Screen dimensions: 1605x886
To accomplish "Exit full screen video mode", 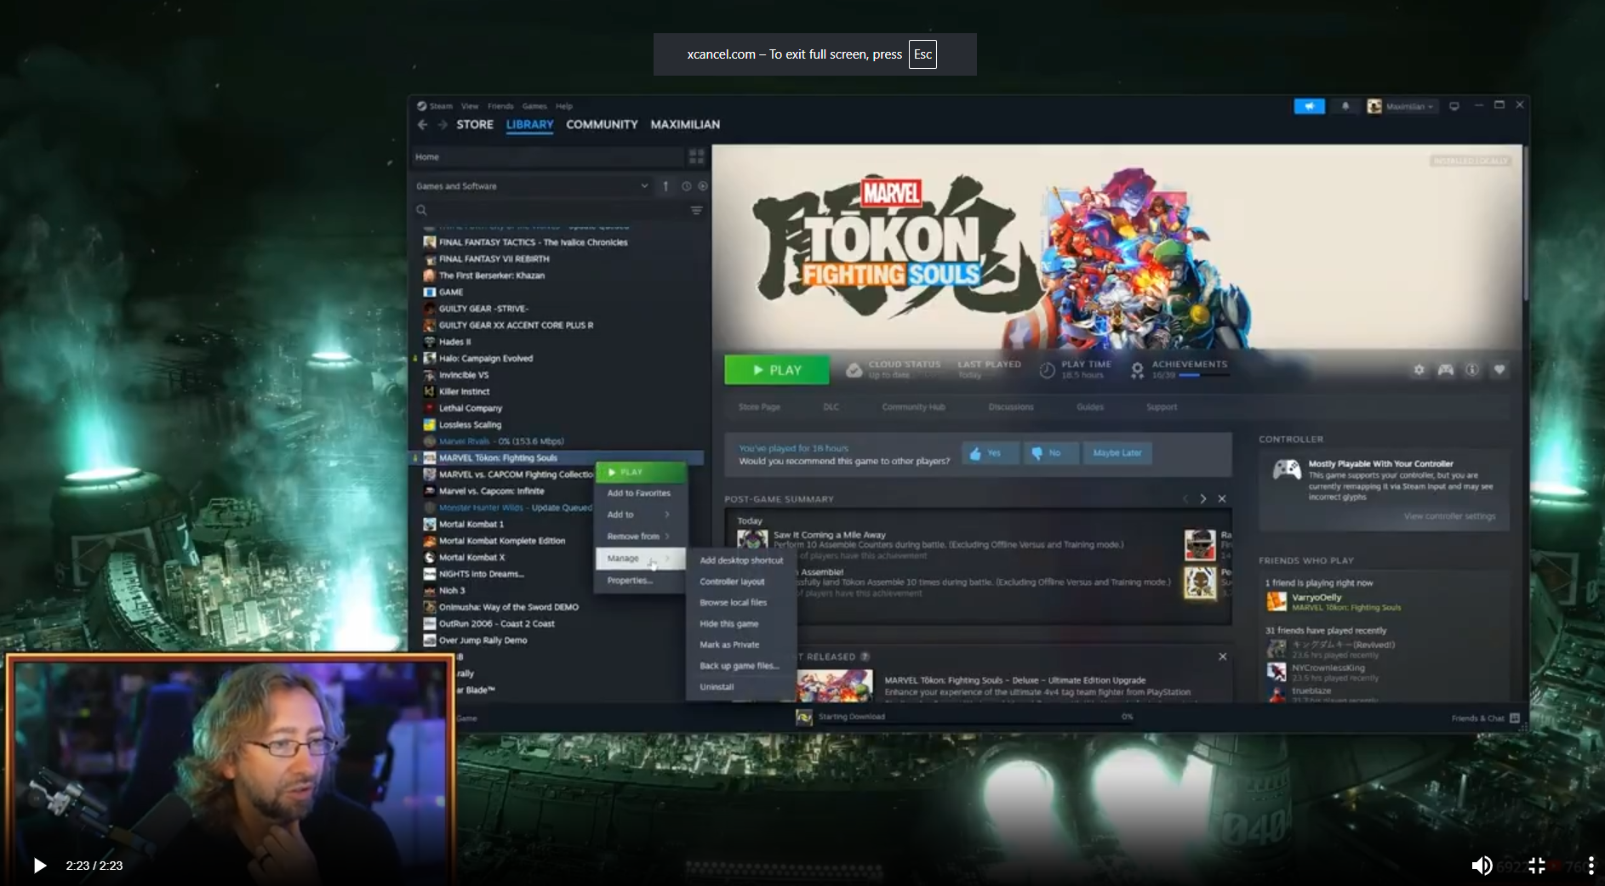I will [1537, 866].
